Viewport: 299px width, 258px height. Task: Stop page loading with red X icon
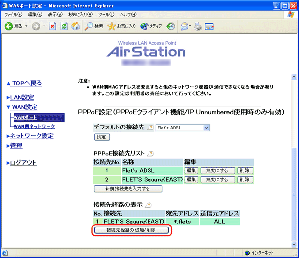(52, 26)
